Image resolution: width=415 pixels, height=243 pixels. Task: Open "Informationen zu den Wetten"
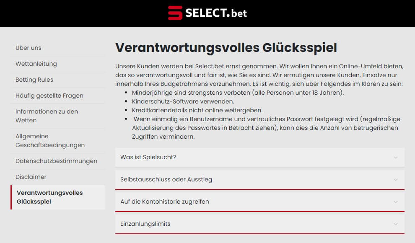pos(46,116)
